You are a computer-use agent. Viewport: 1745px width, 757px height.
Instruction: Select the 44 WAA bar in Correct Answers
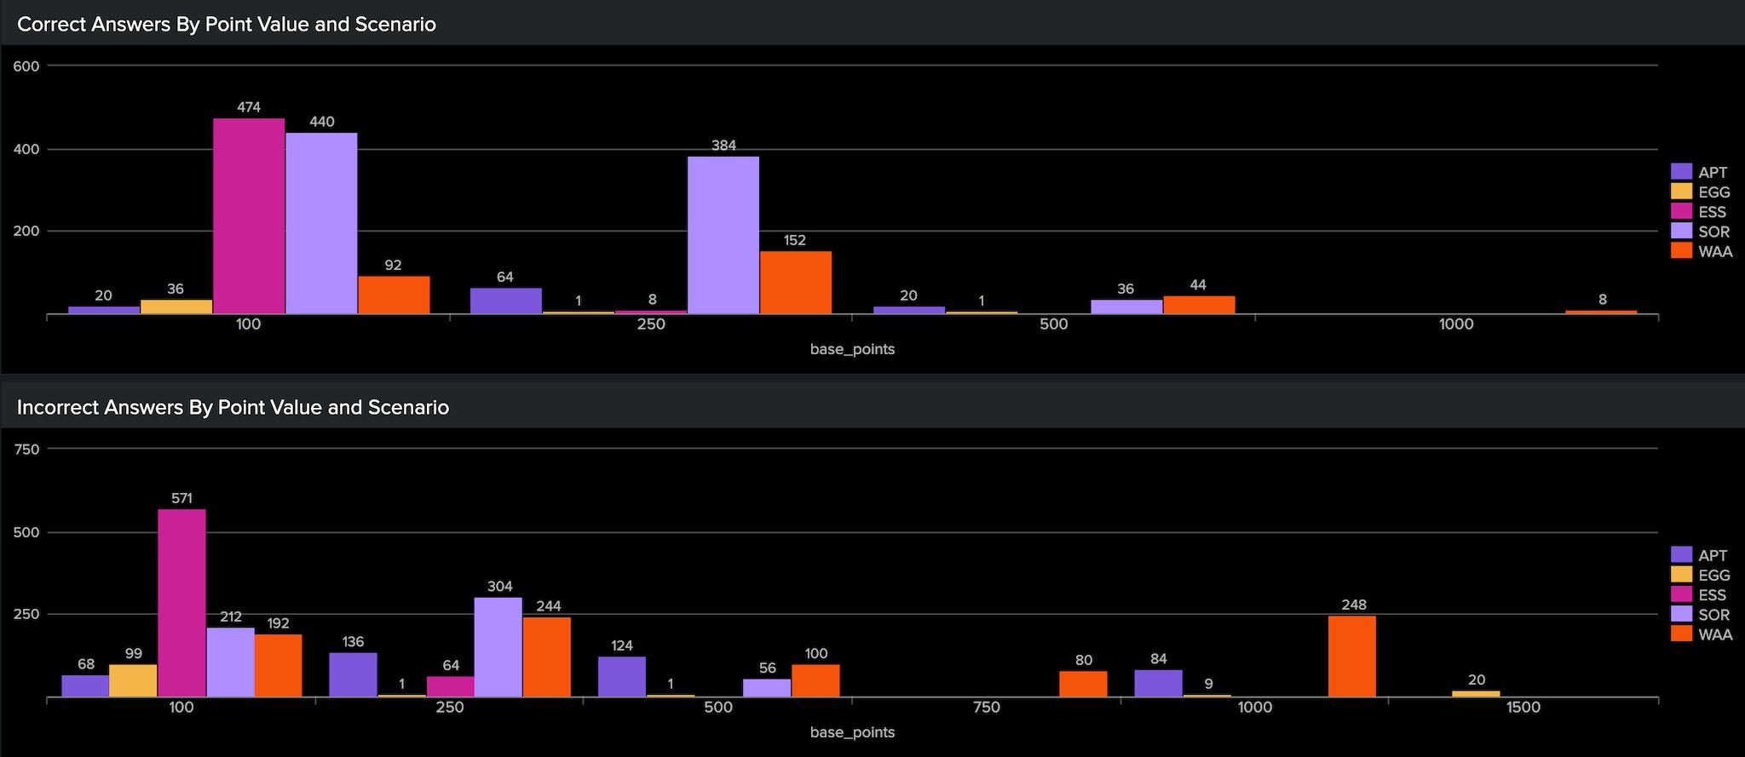click(x=1199, y=305)
